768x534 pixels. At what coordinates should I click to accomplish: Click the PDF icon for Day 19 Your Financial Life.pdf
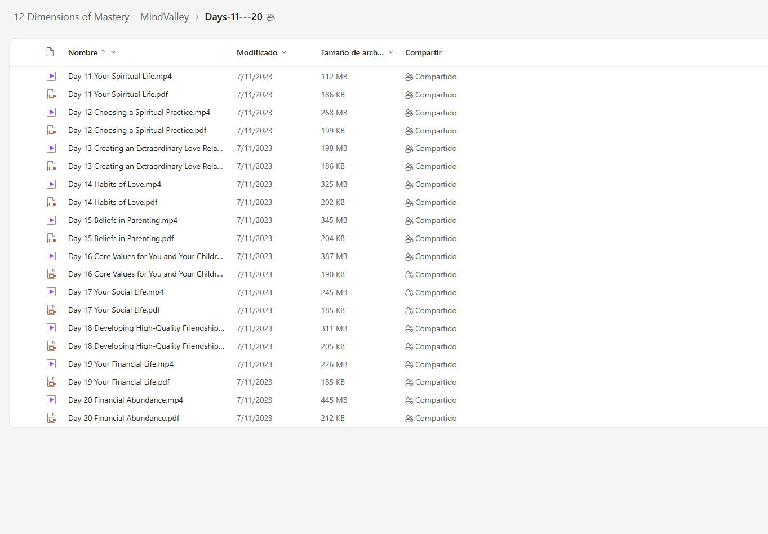[51, 382]
